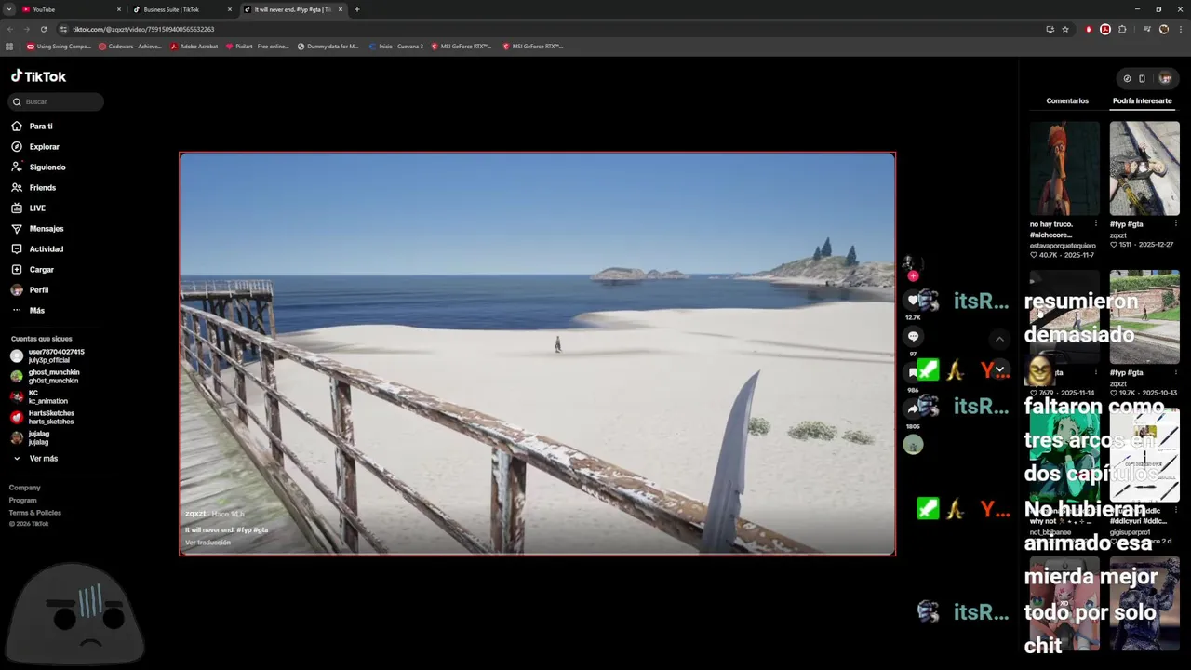
Task: Save the video with the bookmark icon
Action: tap(913, 372)
